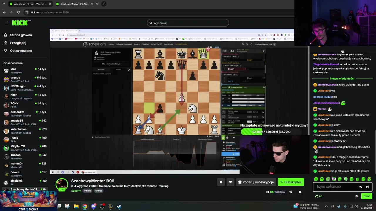The width and height of the screenshot is (376, 211).
Task: Open taskbar clock showing 02:01
Action: click(x=366, y=206)
